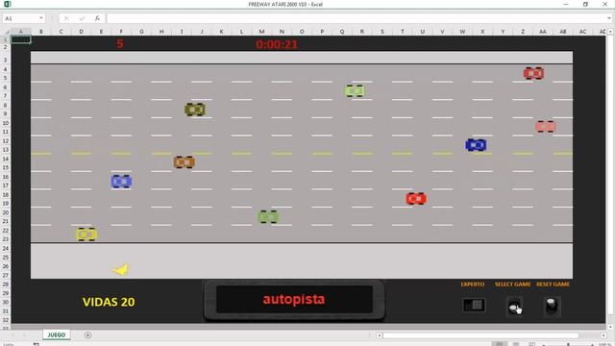Screen dimensions: 615x346
Task: Push the RESET GAME lever
Action: [552, 306]
